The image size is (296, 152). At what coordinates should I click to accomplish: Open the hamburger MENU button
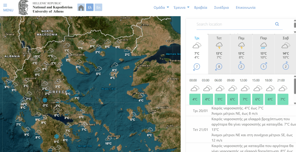tap(8, 8)
